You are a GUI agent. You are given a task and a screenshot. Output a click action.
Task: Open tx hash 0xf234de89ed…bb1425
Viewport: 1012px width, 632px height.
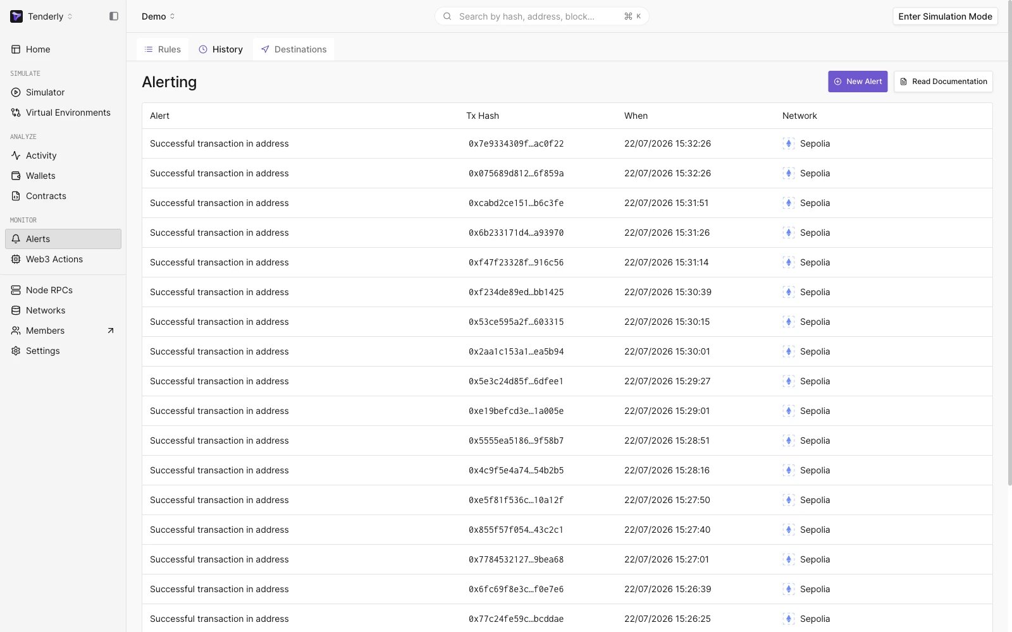tap(516, 292)
